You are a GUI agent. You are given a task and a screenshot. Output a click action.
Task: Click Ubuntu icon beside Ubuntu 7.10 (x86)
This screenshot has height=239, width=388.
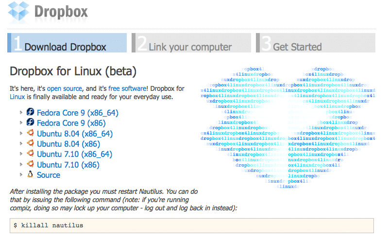(x=31, y=164)
